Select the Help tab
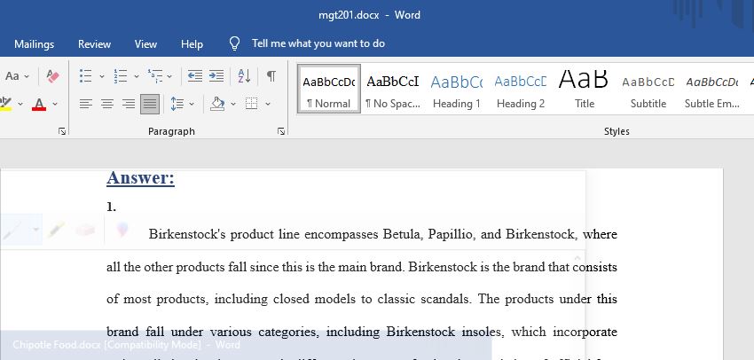 (192, 43)
